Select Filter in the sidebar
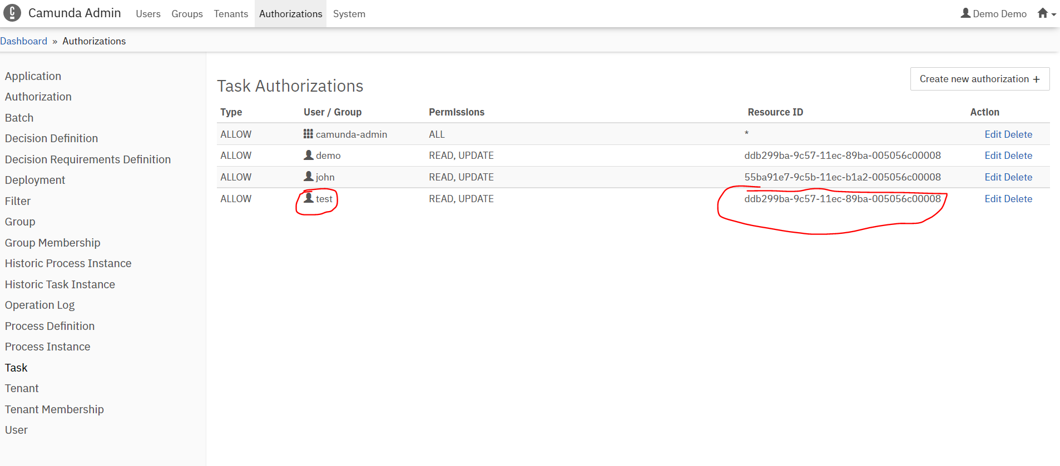Image resolution: width=1060 pixels, height=466 pixels. (18, 201)
